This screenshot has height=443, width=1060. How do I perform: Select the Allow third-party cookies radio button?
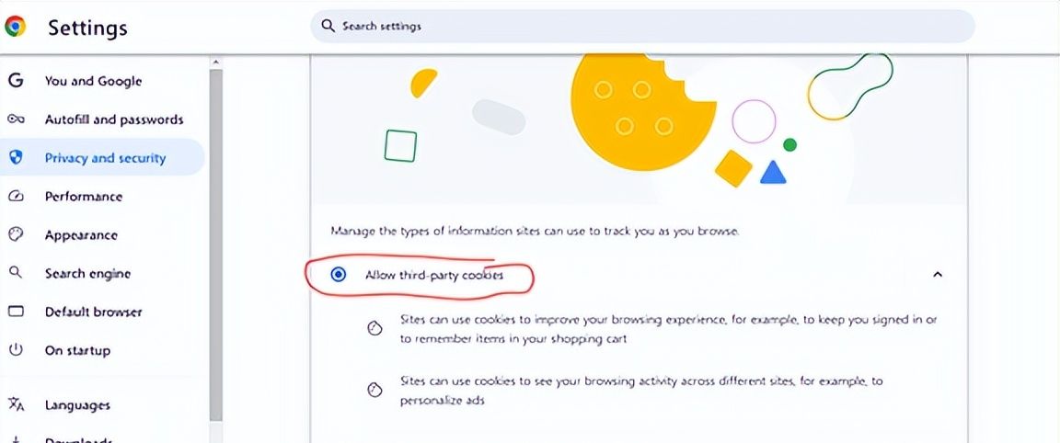339,275
